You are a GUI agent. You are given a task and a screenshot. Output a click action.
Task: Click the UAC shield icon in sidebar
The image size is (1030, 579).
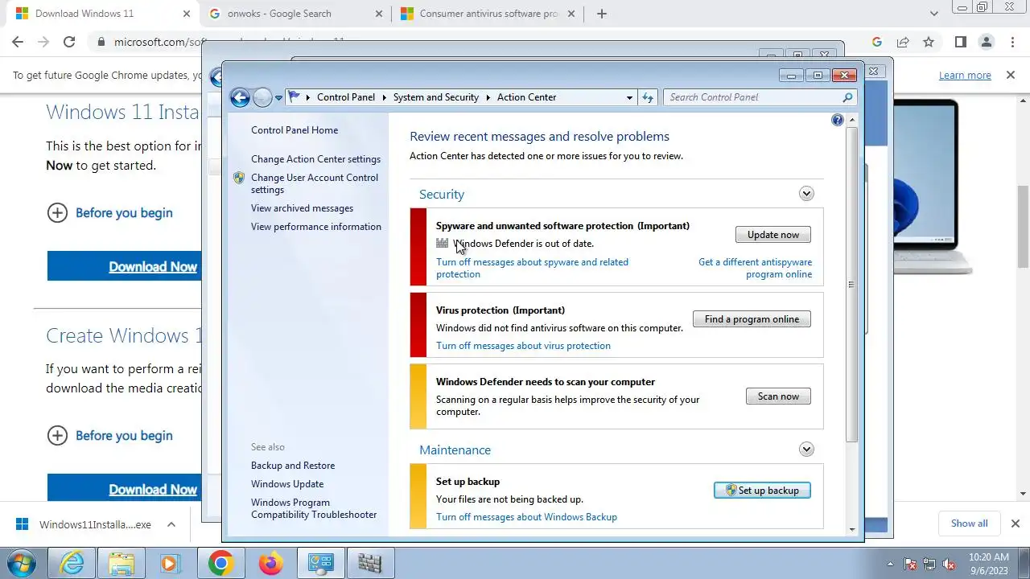point(239,178)
